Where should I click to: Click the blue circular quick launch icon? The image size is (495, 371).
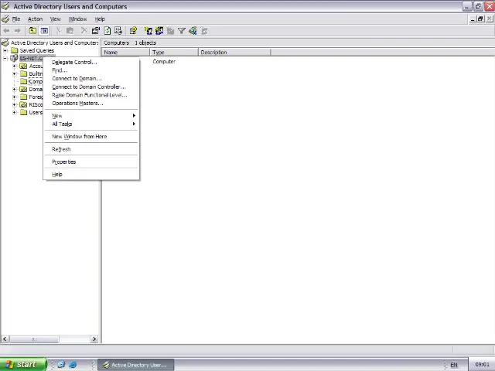tap(61, 364)
